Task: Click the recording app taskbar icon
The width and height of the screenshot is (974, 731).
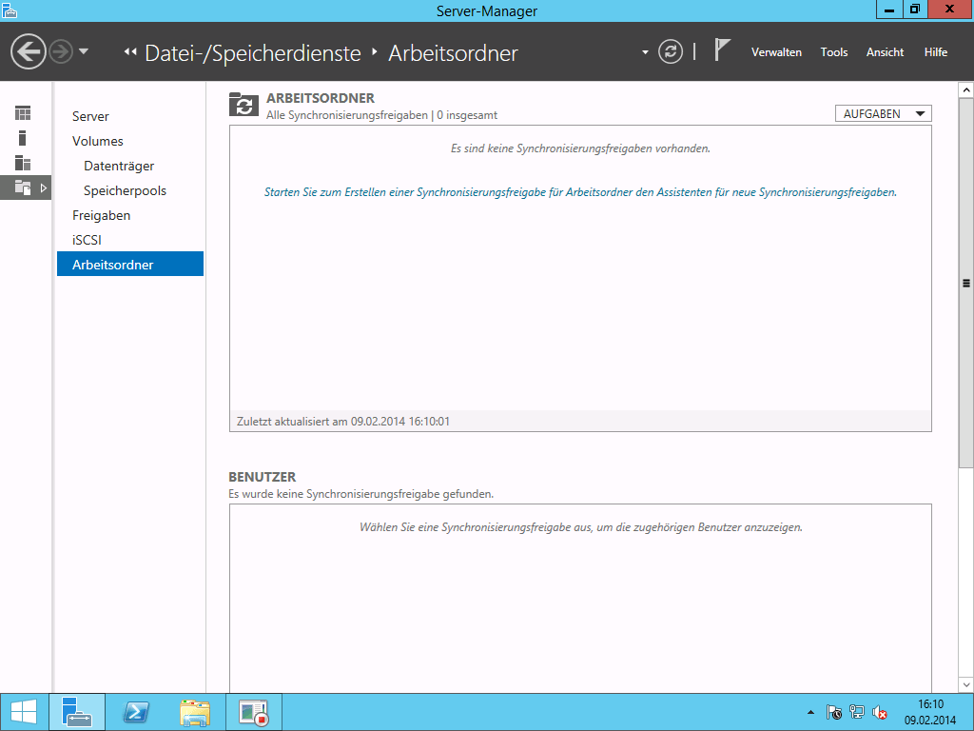Action: (x=253, y=712)
